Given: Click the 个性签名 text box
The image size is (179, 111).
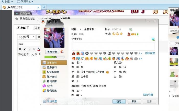Looking at the screenshot, I should click(113, 46).
